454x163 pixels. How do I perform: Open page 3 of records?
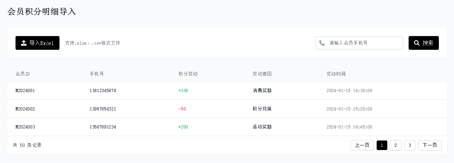pyautogui.click(x=410, y=145)
